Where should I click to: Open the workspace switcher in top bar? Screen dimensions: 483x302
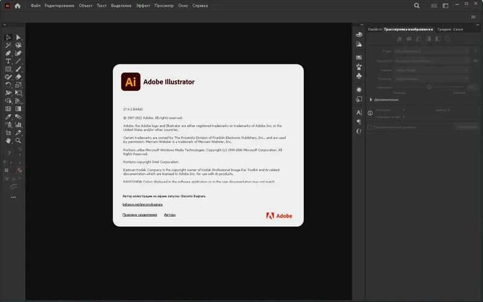pyautogui.click(x=446, y=6)
